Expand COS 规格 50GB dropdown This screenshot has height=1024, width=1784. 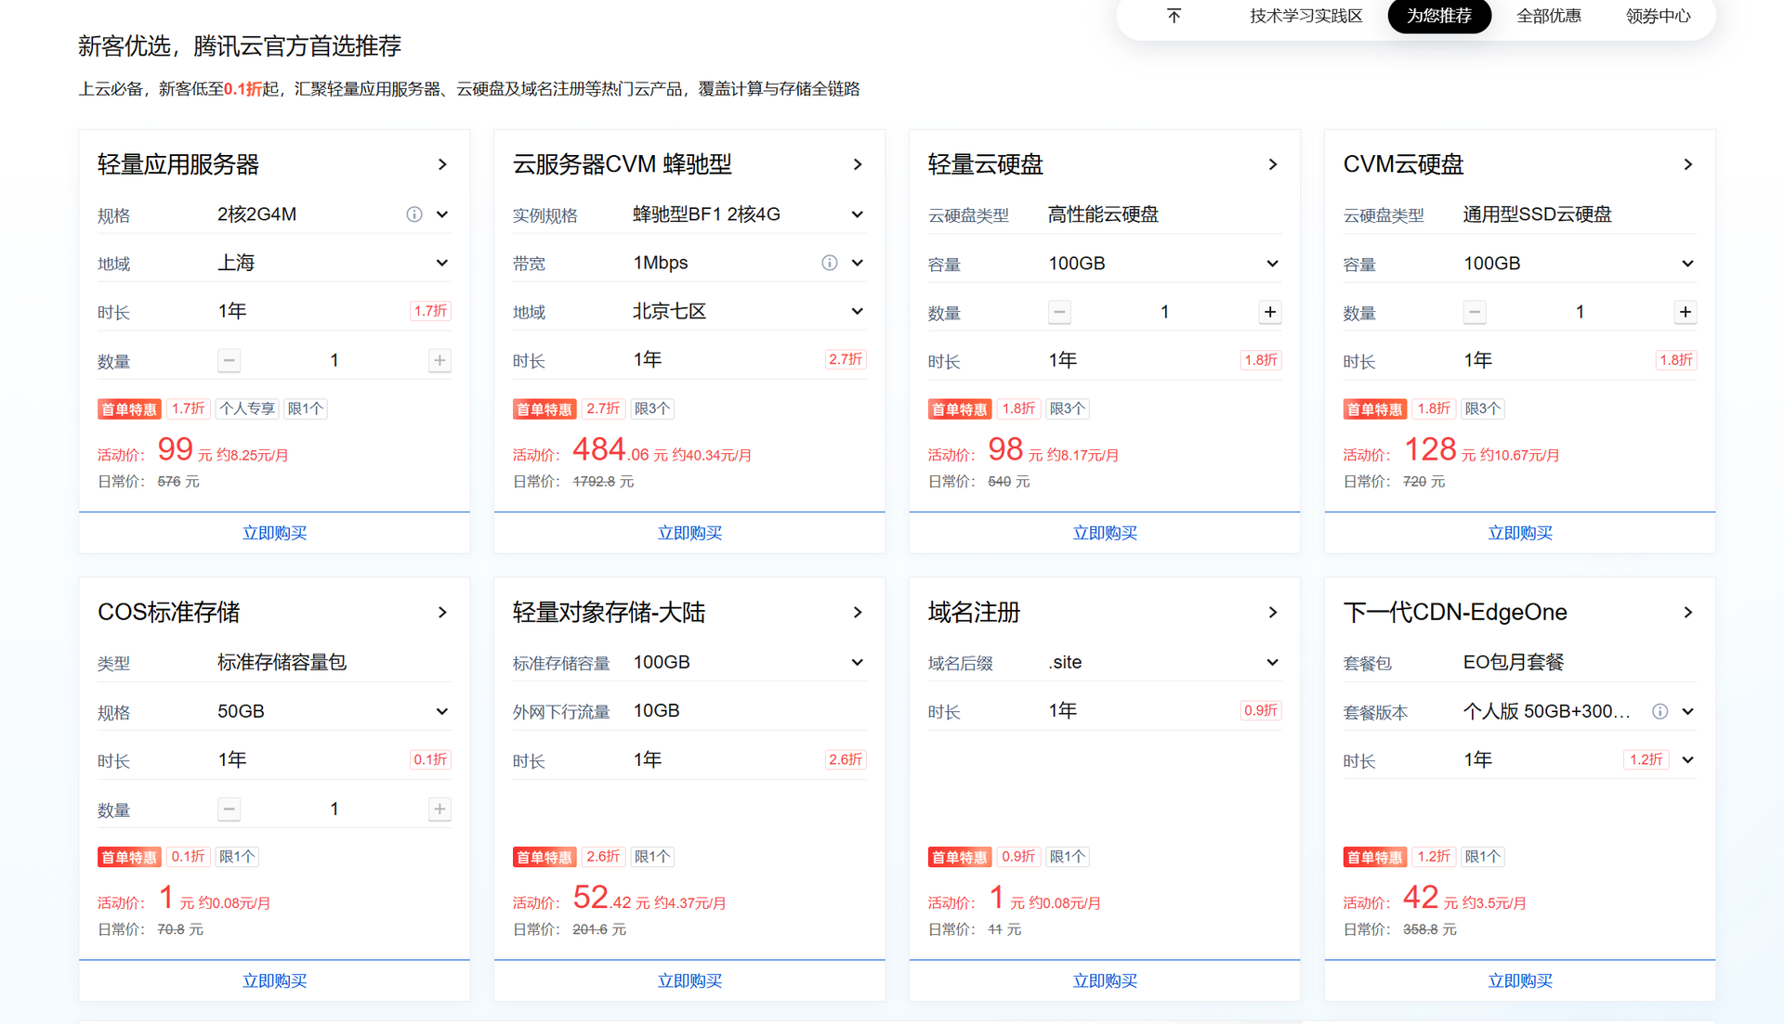tap(442, 711)
